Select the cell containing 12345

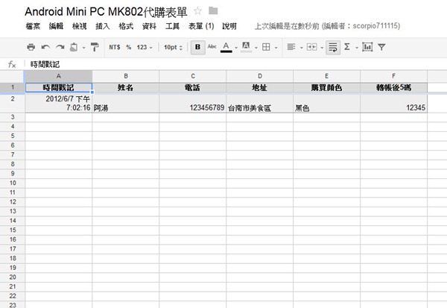coord(393,104)
